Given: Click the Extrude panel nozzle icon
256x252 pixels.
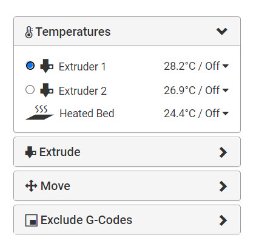Looking at the screenshot, I should coord(30,152).
